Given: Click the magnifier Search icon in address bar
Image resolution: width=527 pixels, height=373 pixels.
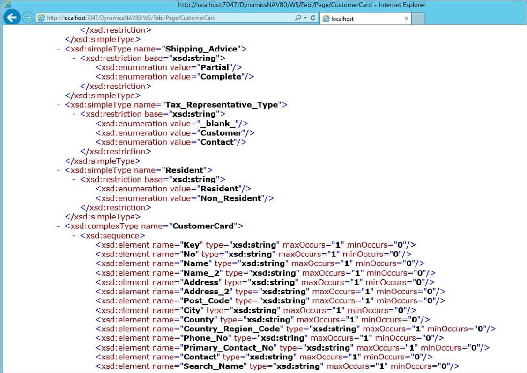Looking at the screenshot, I should [x=298, y=18].
